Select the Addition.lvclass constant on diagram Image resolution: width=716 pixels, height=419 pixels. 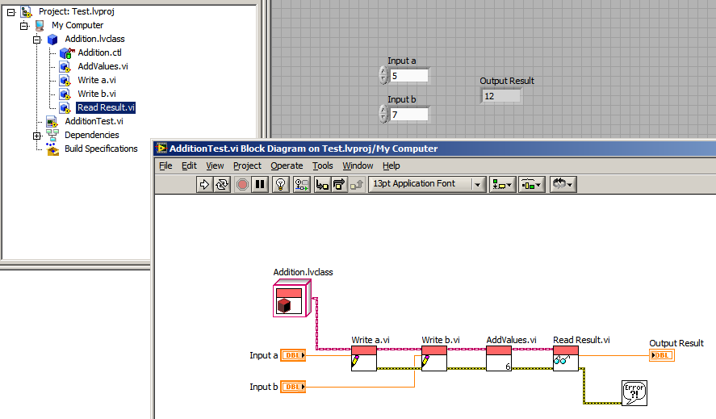click(x=292, y=299)
